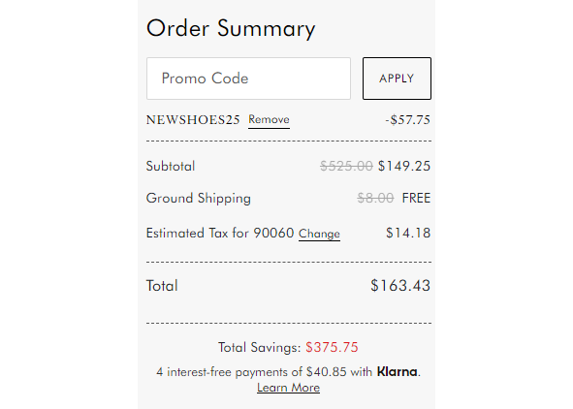
Task: Open Klarna Learn More link
Action: 288,388
